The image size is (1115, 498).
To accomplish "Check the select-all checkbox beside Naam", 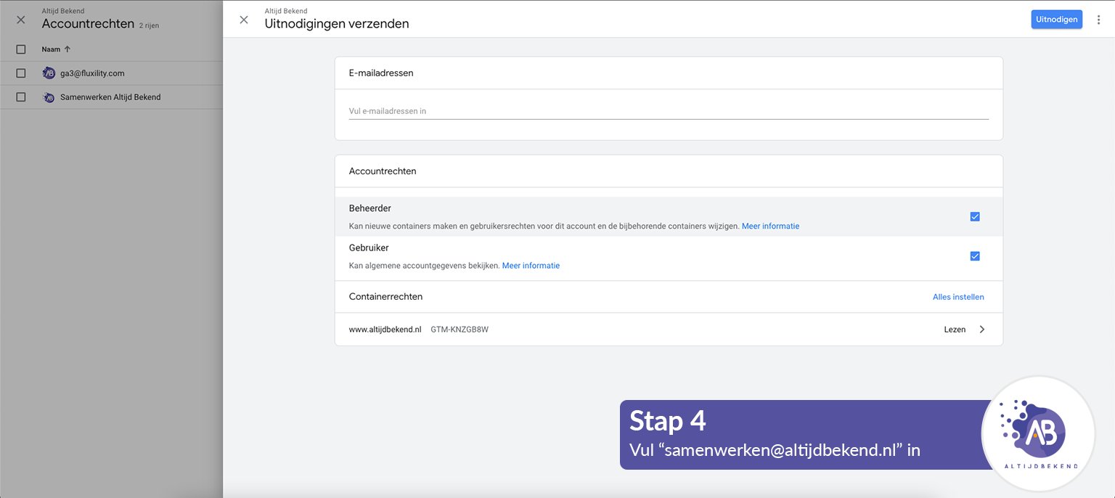I will coord(21,49).
